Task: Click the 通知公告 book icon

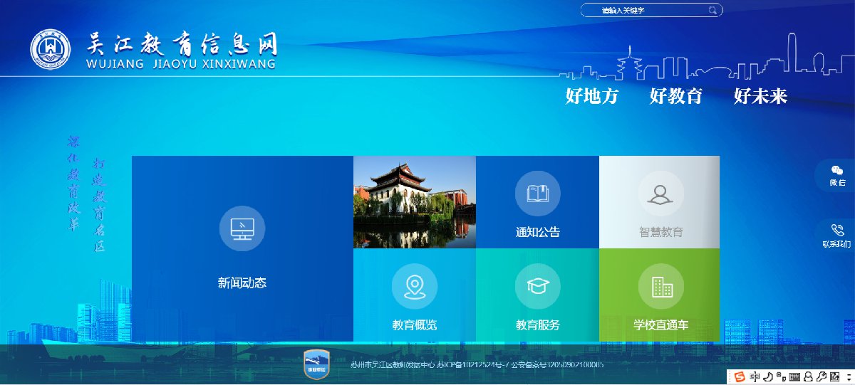Action: coord(537,194)
